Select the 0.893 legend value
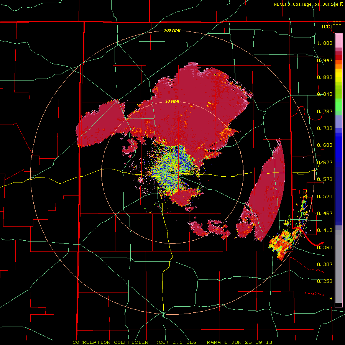Screen dimensions: 345x345 tap(325, 77)
